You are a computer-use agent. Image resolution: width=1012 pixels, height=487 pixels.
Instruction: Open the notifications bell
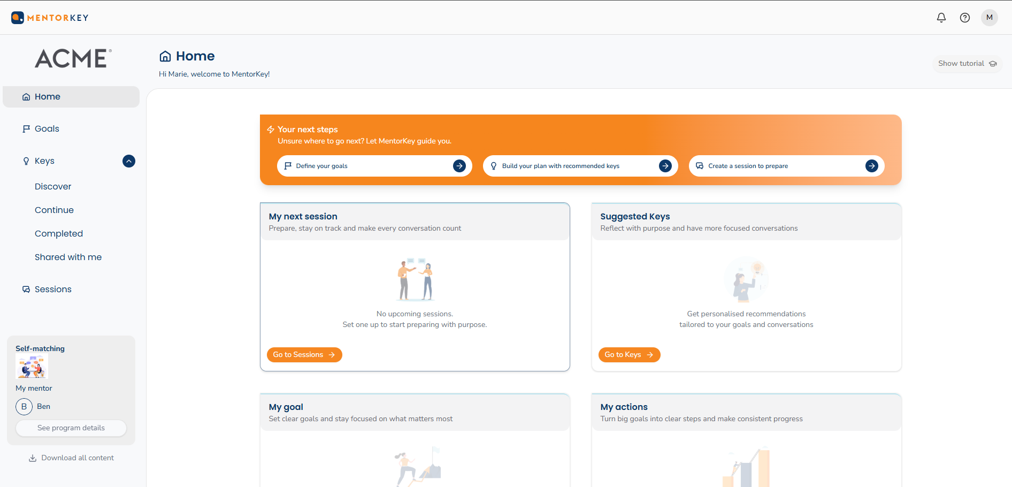pyautogui.click(x=941, y=18)
